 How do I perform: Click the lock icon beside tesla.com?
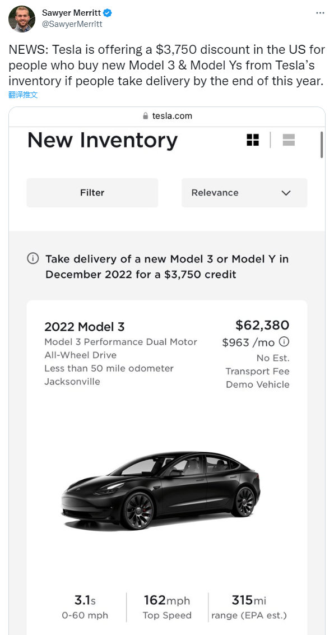pyautogui.click(x=146, y=116)
